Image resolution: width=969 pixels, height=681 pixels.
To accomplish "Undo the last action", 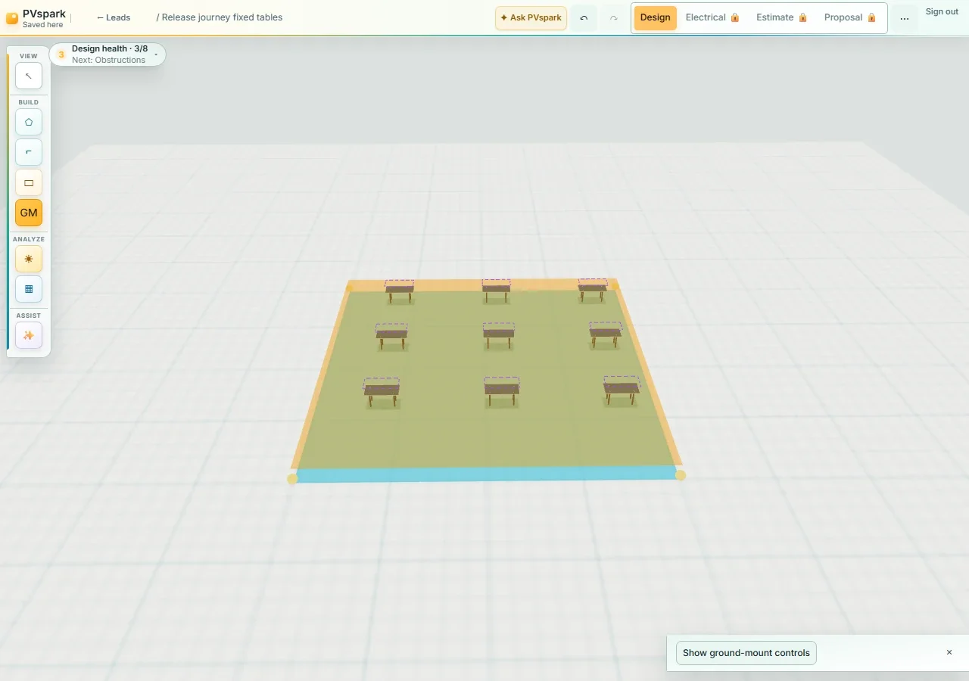I will coord(584,18).
